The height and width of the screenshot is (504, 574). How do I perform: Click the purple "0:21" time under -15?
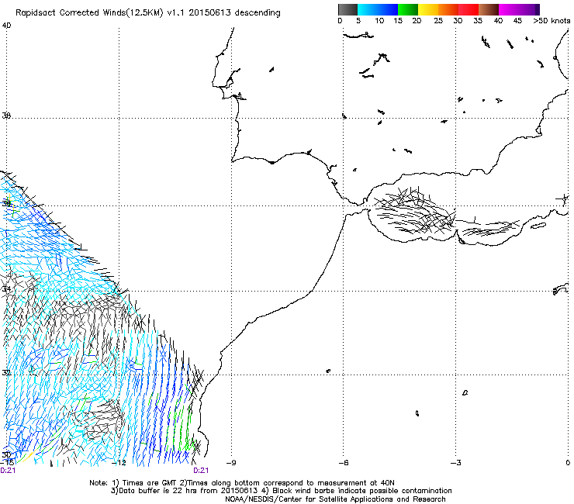(x=8, y=471)
